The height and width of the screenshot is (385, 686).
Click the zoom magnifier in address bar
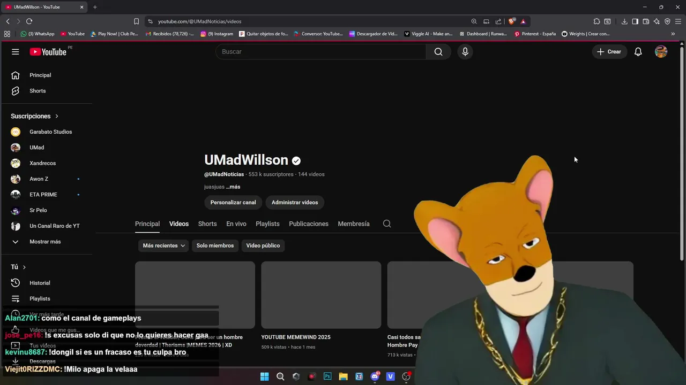[x=474, y=21]
